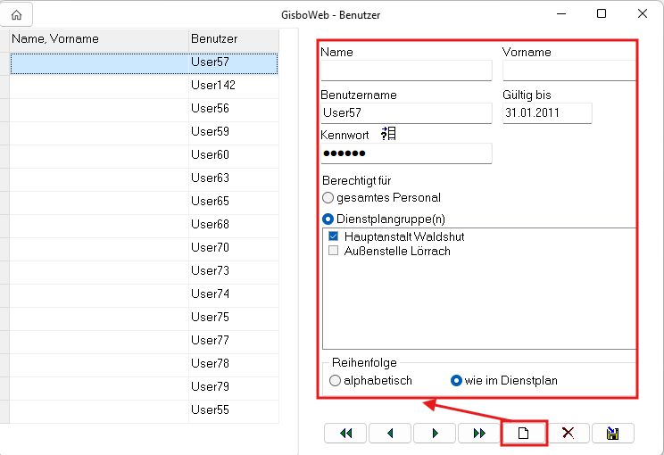This screenshot has width=664, height=455.
Task: Select the User57 row in list
Action: pos(144,63)
